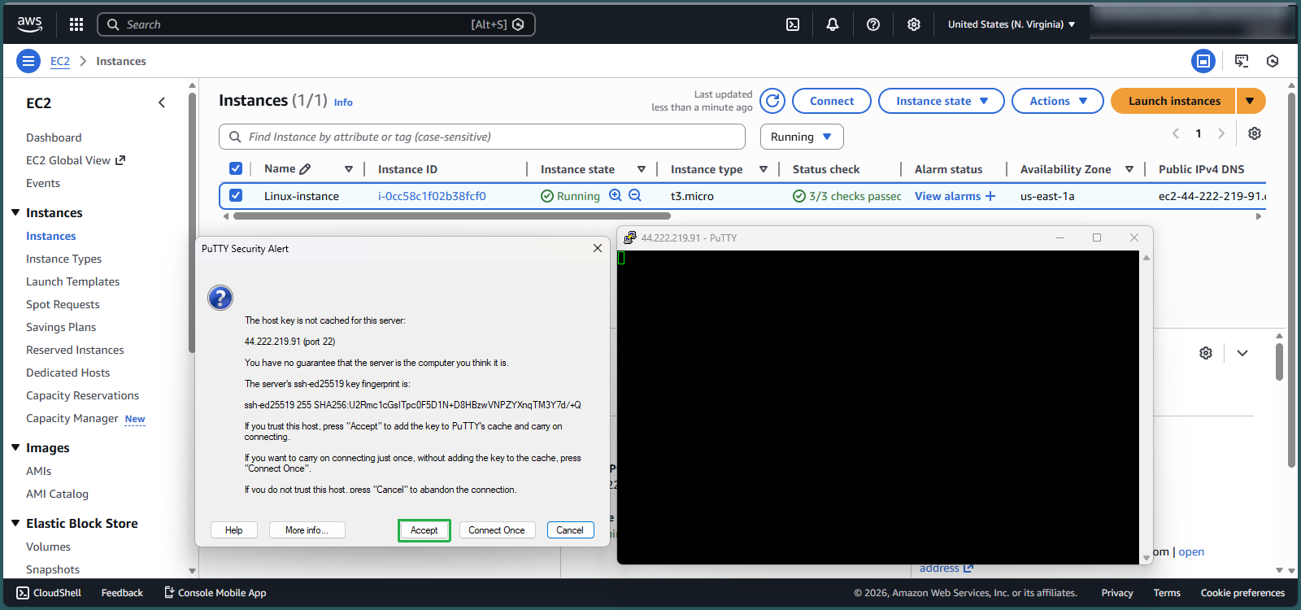Screen dimensions: 1301x610
Task: Click inside the PuTTY terminal area
Action: point(878,407)
